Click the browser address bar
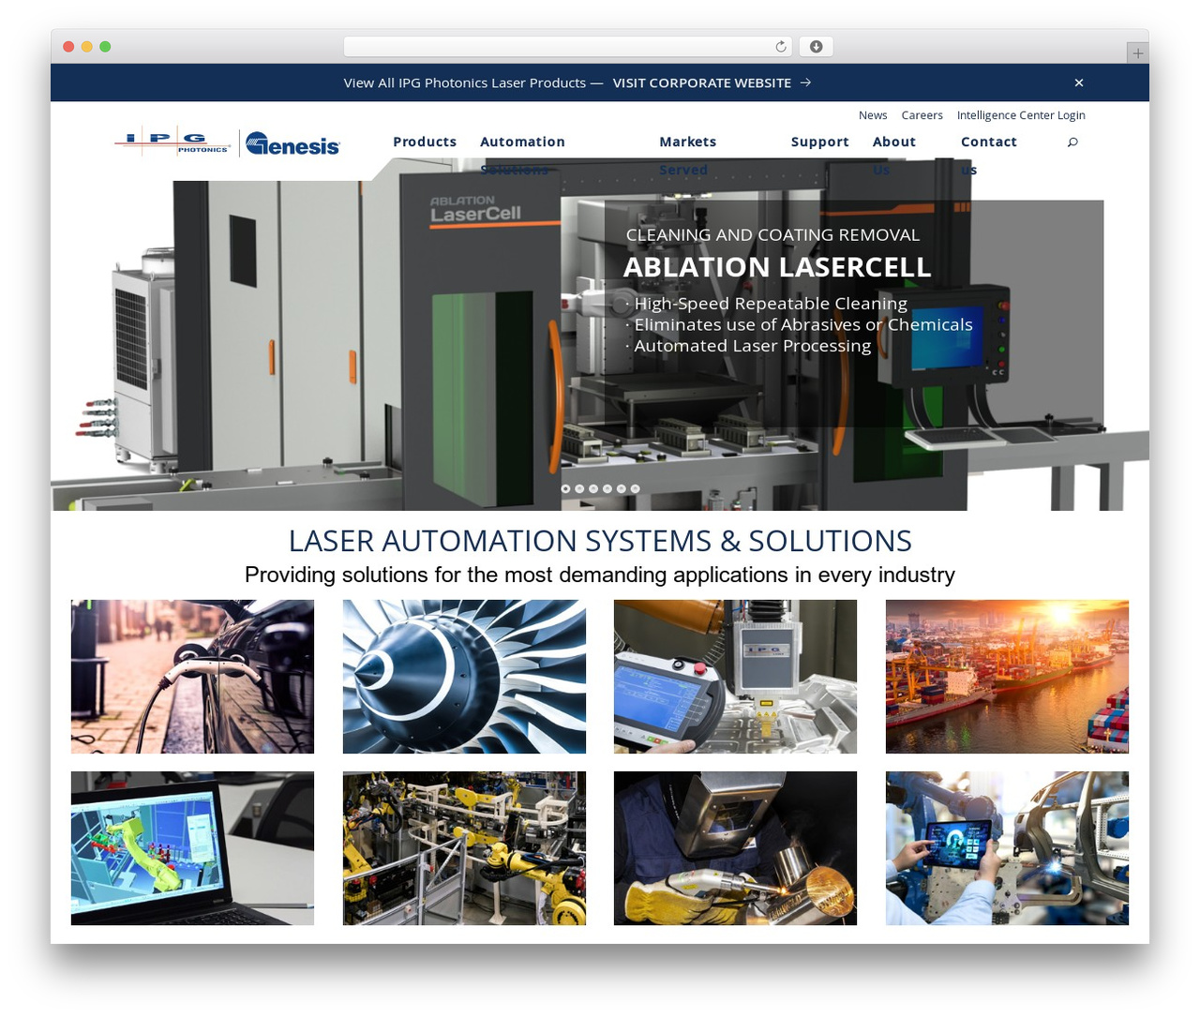Screen dimensions: 1200x1016 pyautogui.click(x=568, y=47)
